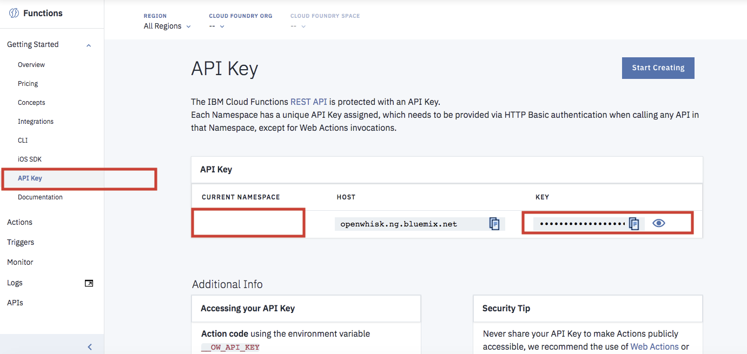Click the __OW_API_KEY variable text
The width and height of the screenshot is (747, 354).
[230, 347]
